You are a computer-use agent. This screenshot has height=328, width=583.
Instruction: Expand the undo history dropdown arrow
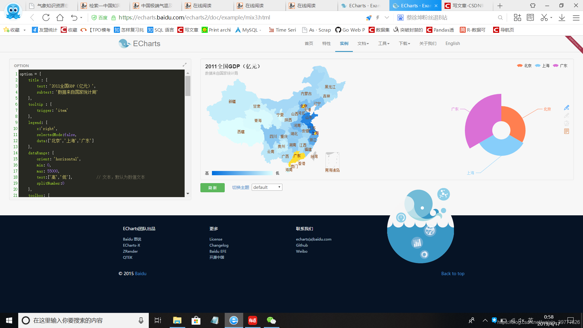click(81, 18)
